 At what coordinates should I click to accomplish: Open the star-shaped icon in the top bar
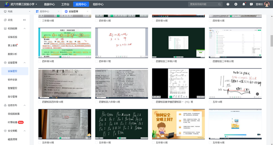point(236,4)
